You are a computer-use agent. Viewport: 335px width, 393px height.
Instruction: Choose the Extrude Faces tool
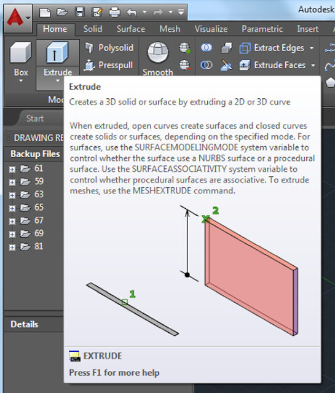tap(273, 65)
